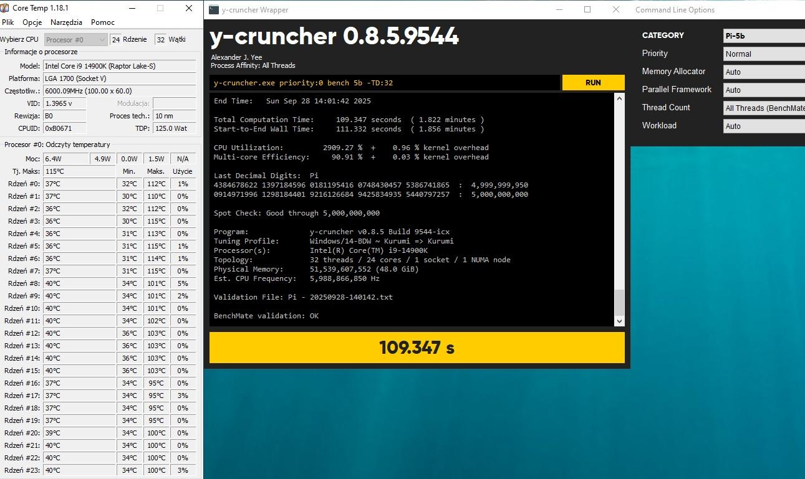Click the Core Temp app icon in title bar
This screenshot has width=805, height=479.
point(4,8)
